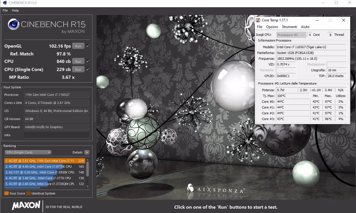Click the OpenGL score 102.16 fps
Screen dimensions: 356x213
(60, 46)
